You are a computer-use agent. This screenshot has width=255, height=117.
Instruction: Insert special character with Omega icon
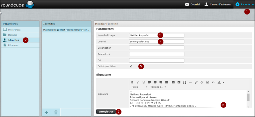coord(185,82)
